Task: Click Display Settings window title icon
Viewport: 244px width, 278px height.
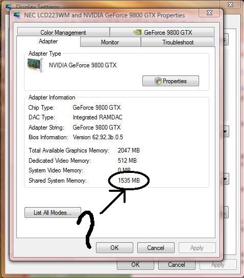Action: click(x=9, y=7)
